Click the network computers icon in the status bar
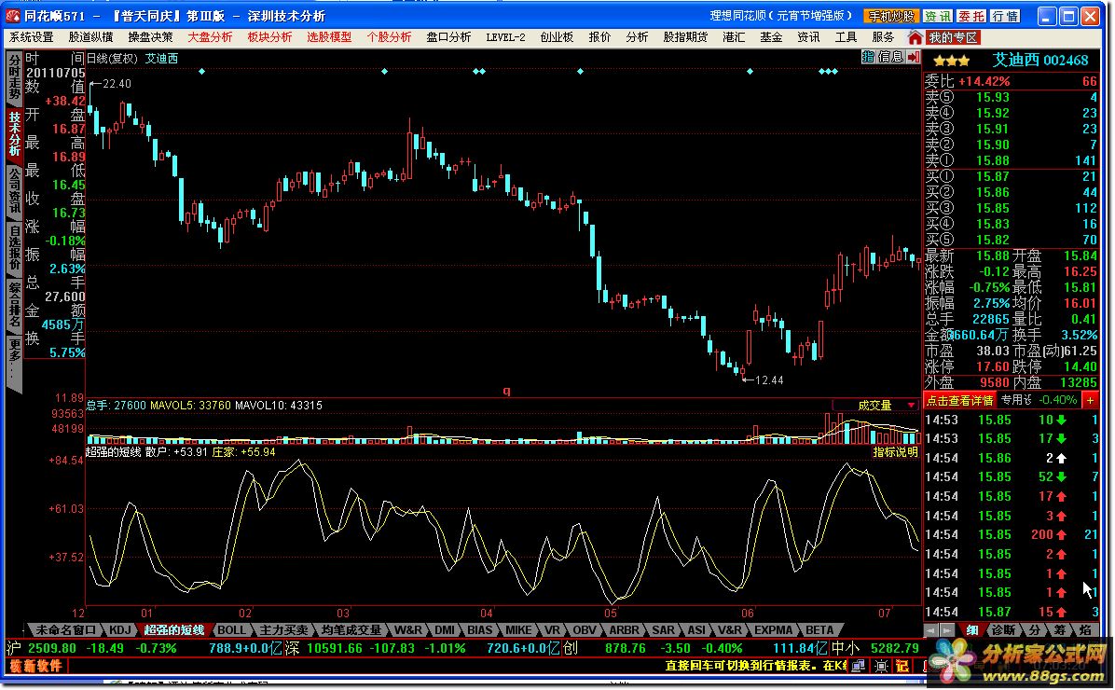1115x690 pixels. tap(859, 666)
